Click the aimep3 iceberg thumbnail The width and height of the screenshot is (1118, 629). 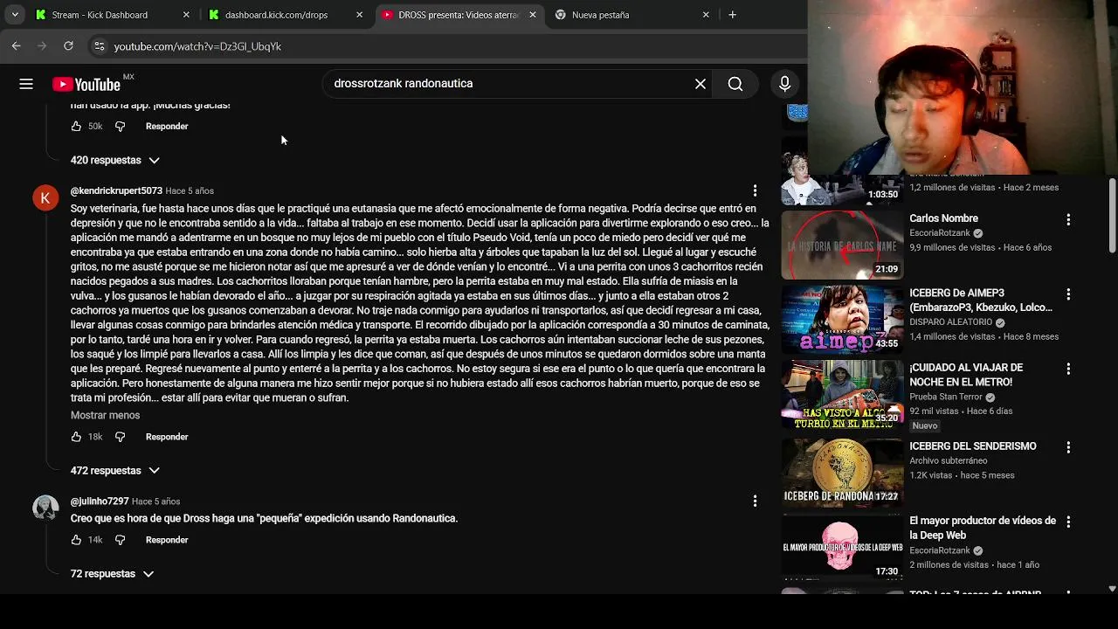(x=842, y=320)
